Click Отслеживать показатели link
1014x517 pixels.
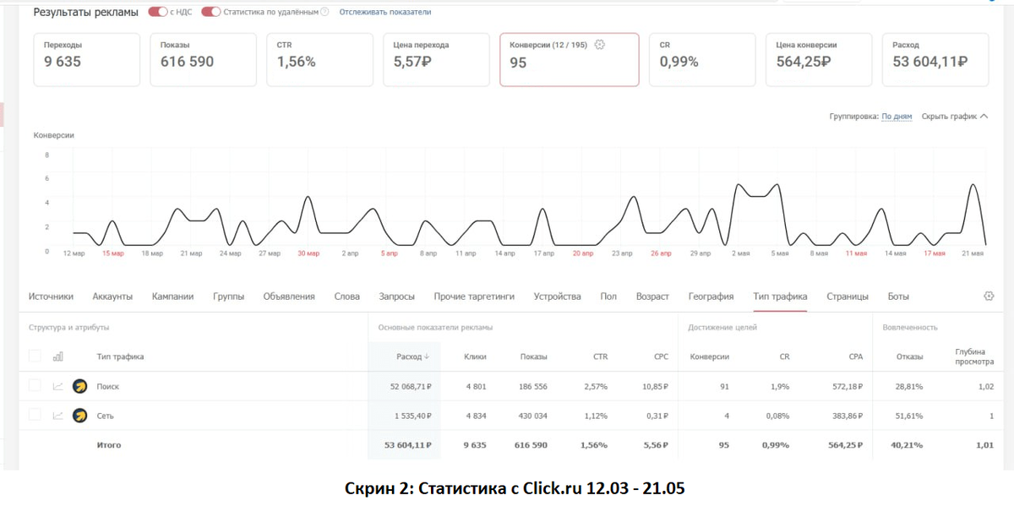point(384,12)
